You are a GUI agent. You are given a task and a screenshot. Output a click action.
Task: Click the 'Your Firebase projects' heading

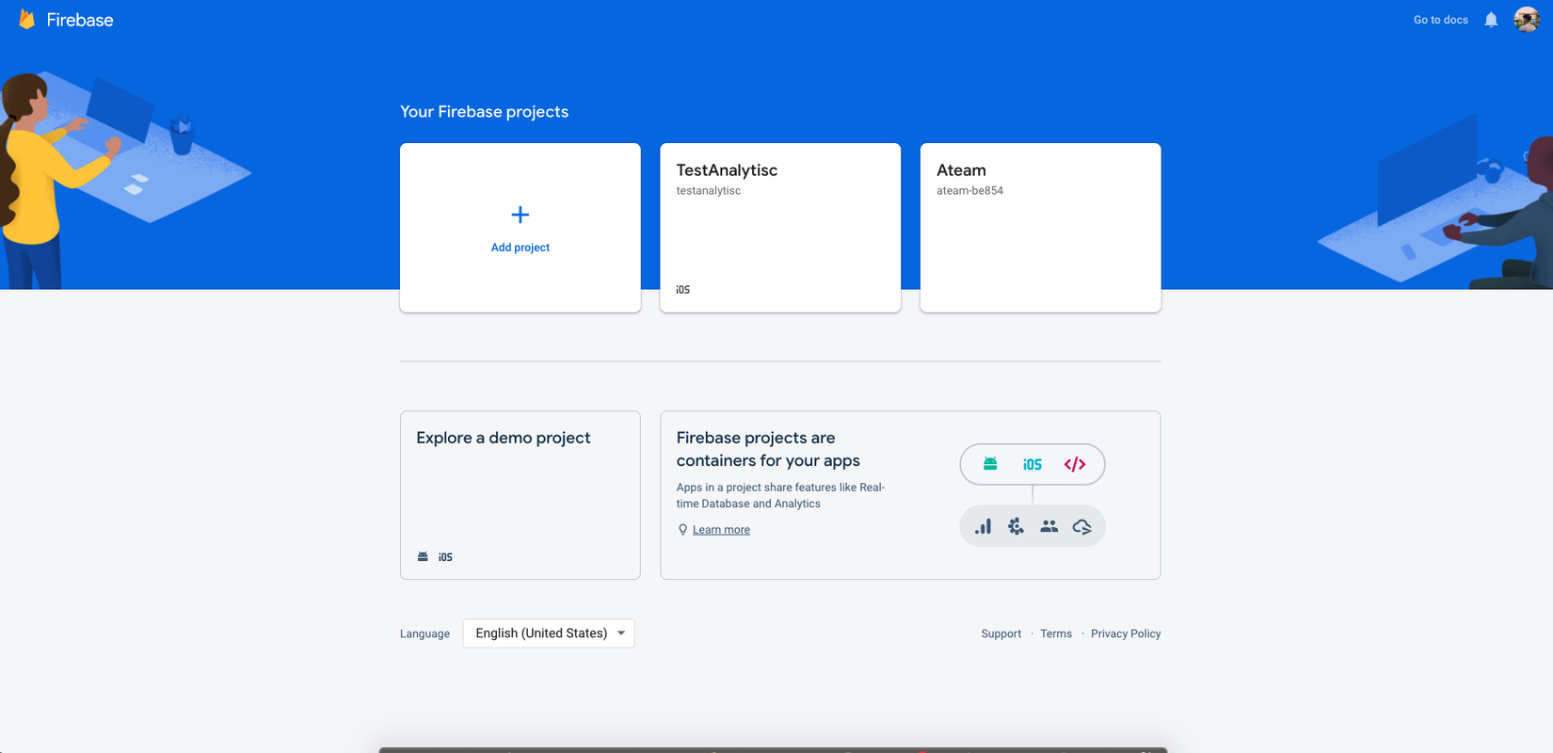click(x=484, y=111)
